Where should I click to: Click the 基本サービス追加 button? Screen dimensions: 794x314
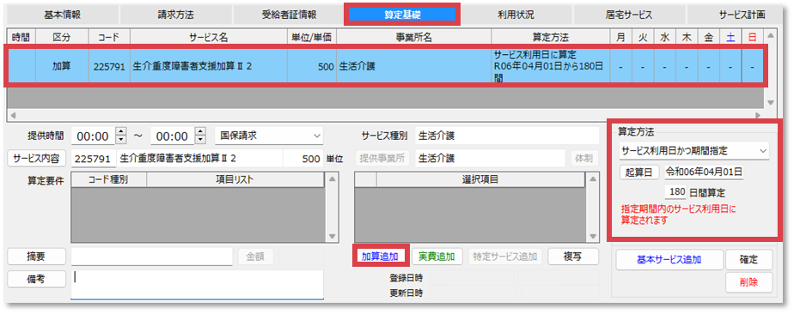click(669, 260)
